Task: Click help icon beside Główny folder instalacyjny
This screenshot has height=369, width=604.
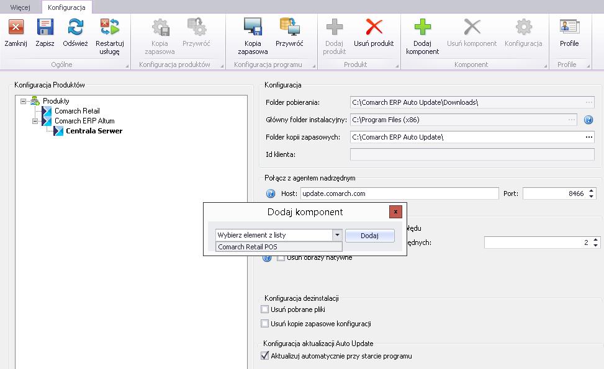Action: (588, 120)
